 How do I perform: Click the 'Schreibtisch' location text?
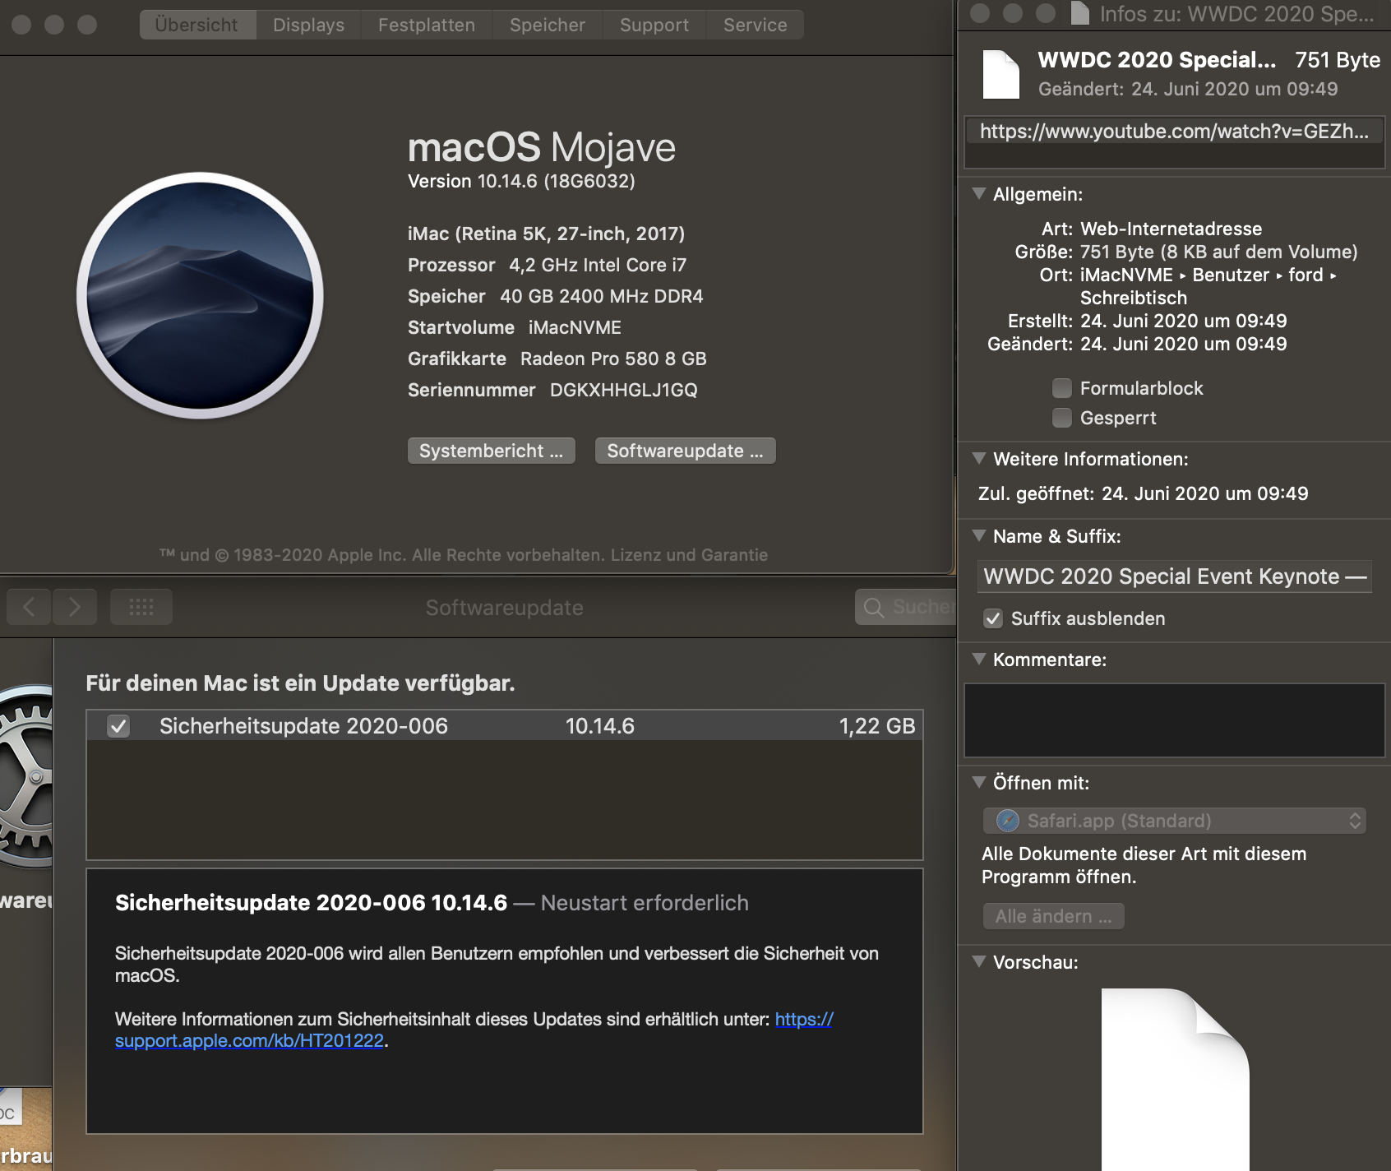1134,298
